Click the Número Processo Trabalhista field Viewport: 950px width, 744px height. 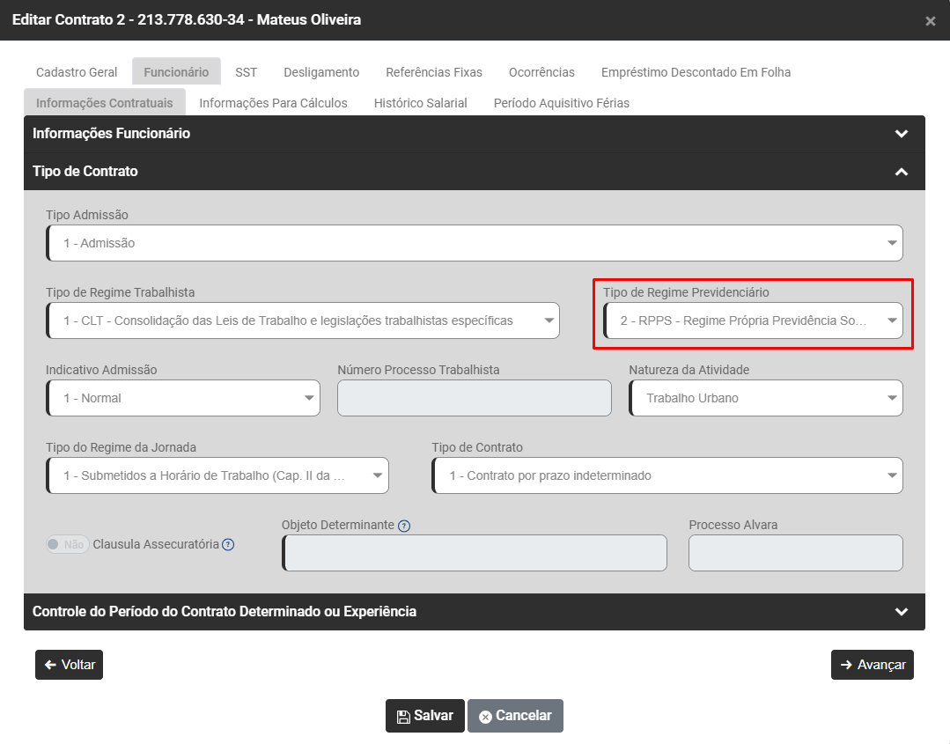pyautogui.click(x=474, y=398)
